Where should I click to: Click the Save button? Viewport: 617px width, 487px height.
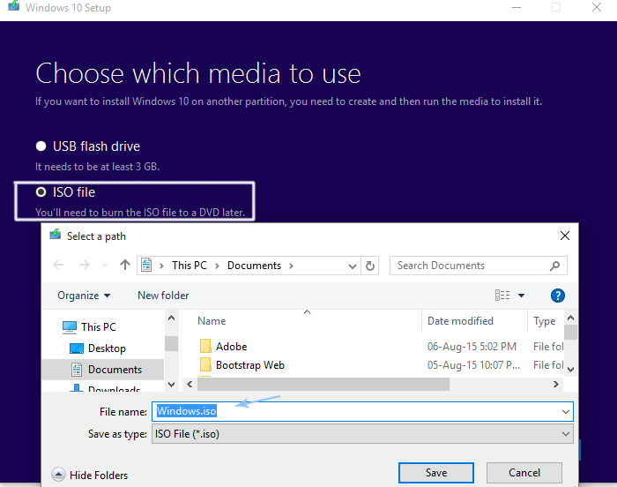pos(436,473)
